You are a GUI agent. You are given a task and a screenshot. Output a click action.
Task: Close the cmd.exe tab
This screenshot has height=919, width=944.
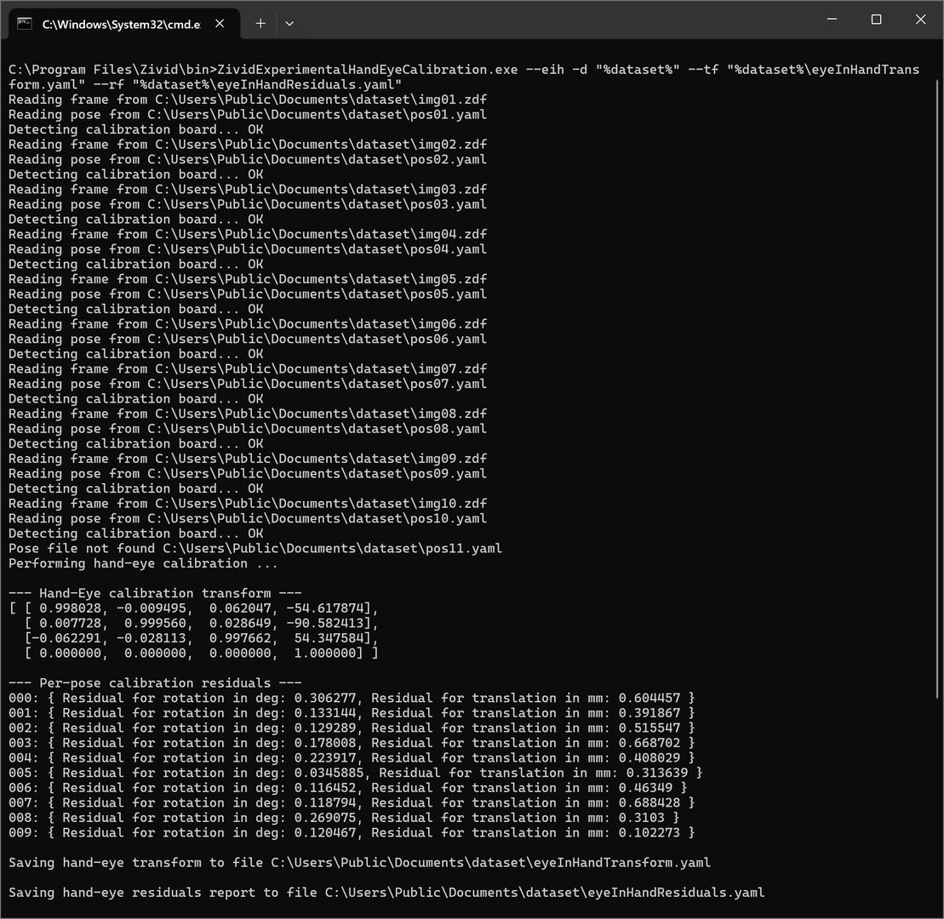click(220, 24)
